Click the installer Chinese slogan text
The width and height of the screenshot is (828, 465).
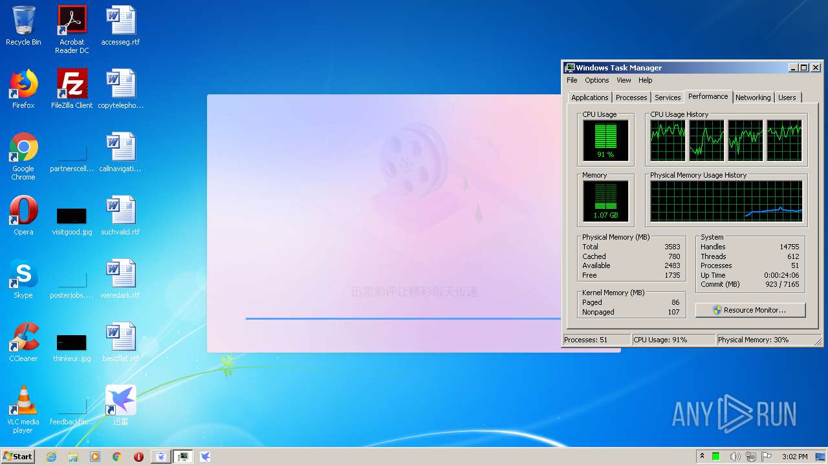(x=415, y=292)
